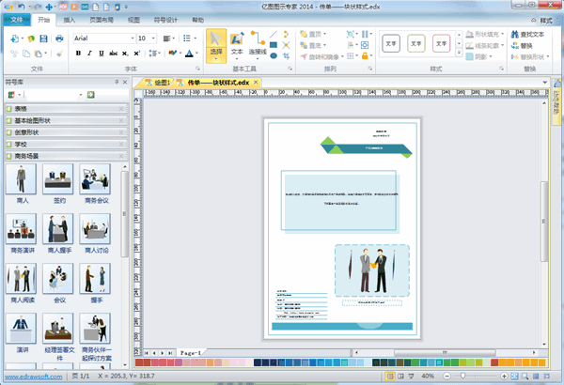This screenshot has height=385, width=564.
Task: Select the 商务会议 symbol from library
Action: pos(96,182)
